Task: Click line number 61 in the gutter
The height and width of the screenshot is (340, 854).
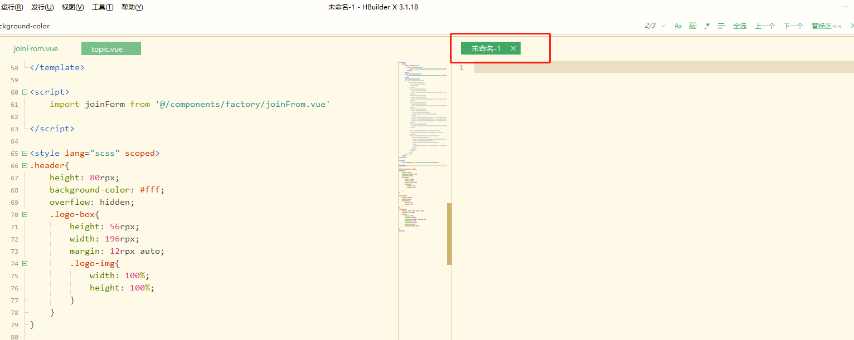Action: point(14,104)
